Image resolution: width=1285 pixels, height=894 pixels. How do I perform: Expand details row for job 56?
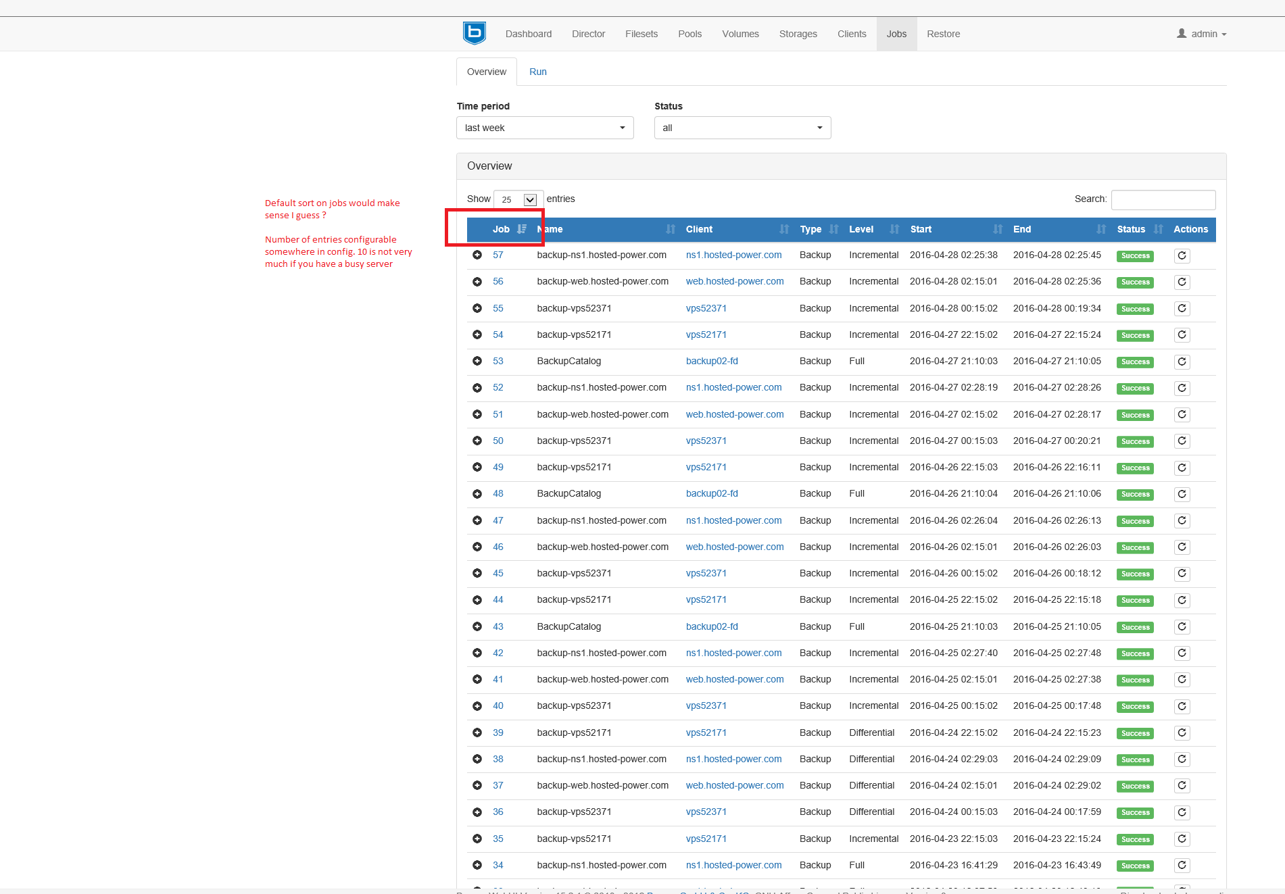coord(477,282)
